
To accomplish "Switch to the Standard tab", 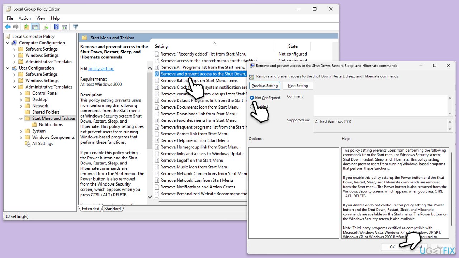I will point(113,209).
